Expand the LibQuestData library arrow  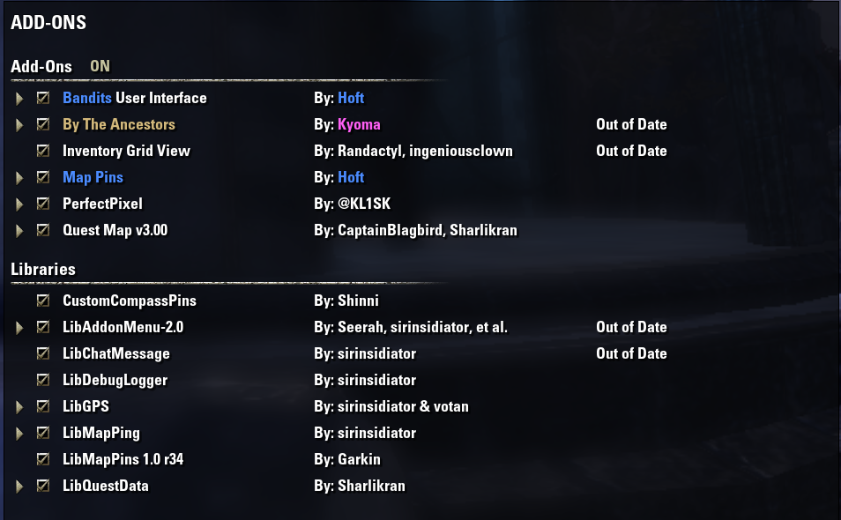point(19,486)
